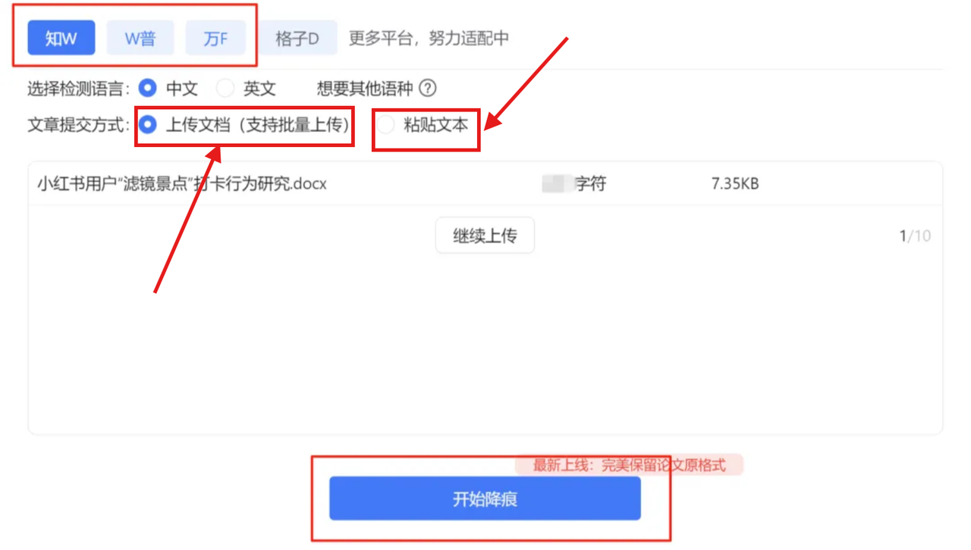Start processing with 开始降痕 button
971x550 pixels.
pos(485,498)
